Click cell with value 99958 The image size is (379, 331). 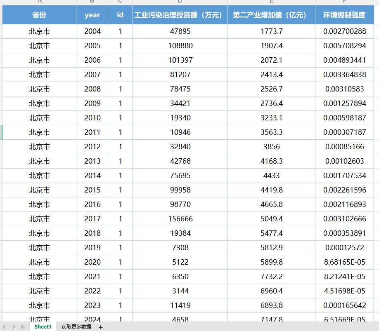[x=180, y=190]
